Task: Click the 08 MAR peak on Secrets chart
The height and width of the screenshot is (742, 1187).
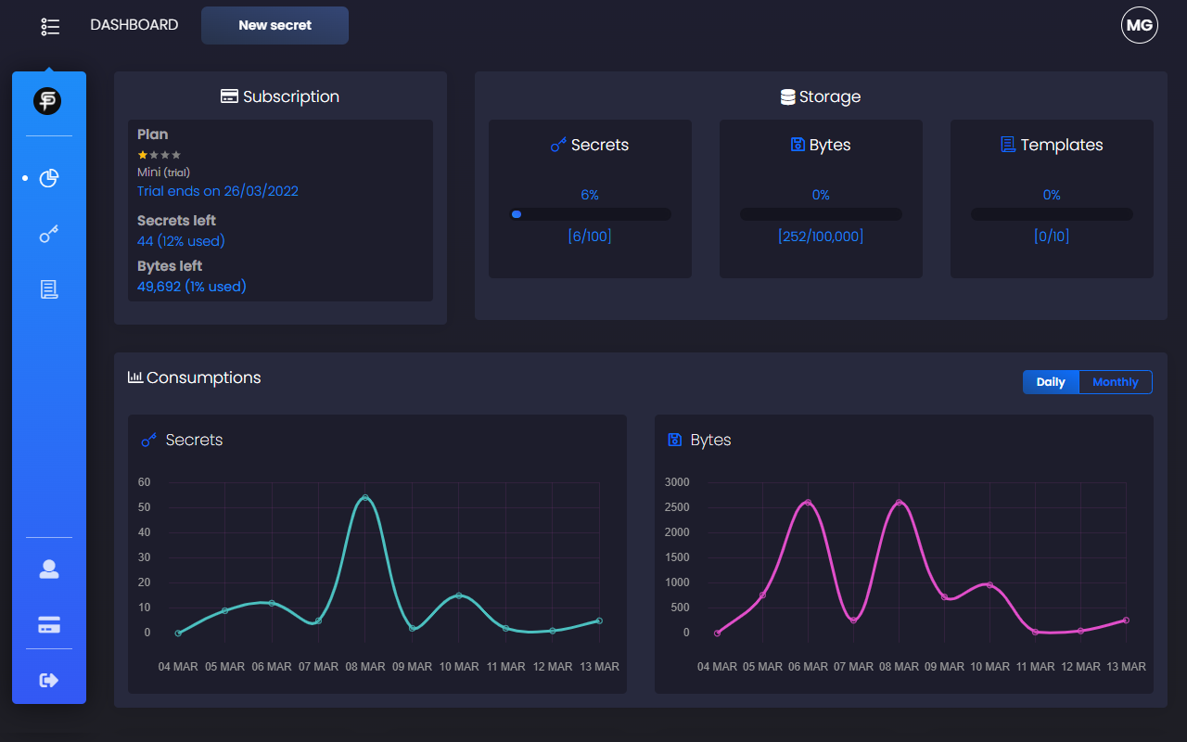Action: coord(365,498)
